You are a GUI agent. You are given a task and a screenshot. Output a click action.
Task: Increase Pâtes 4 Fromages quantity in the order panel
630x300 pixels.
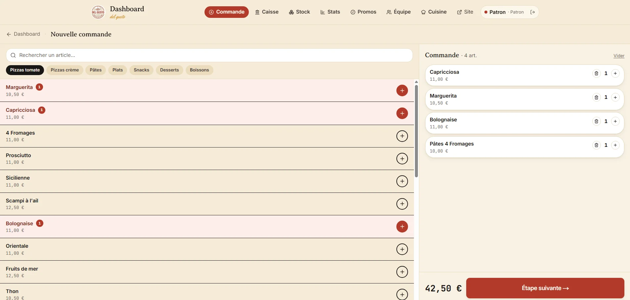pyautogui.click(x=615, y=145)
